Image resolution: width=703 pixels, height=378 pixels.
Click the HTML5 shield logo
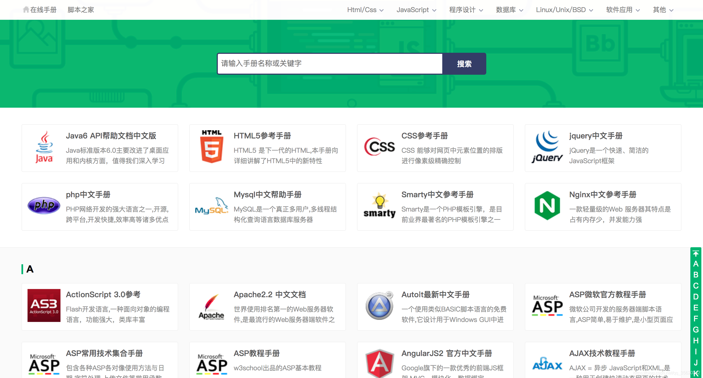tap(212, 147)
